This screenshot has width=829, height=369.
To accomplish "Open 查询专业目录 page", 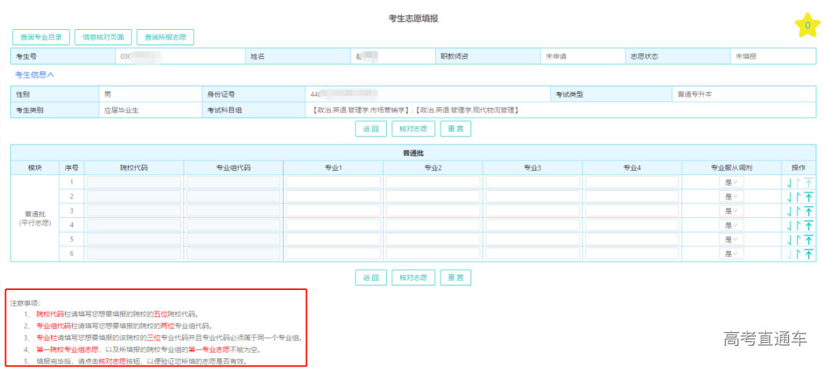I will point(41,37).
